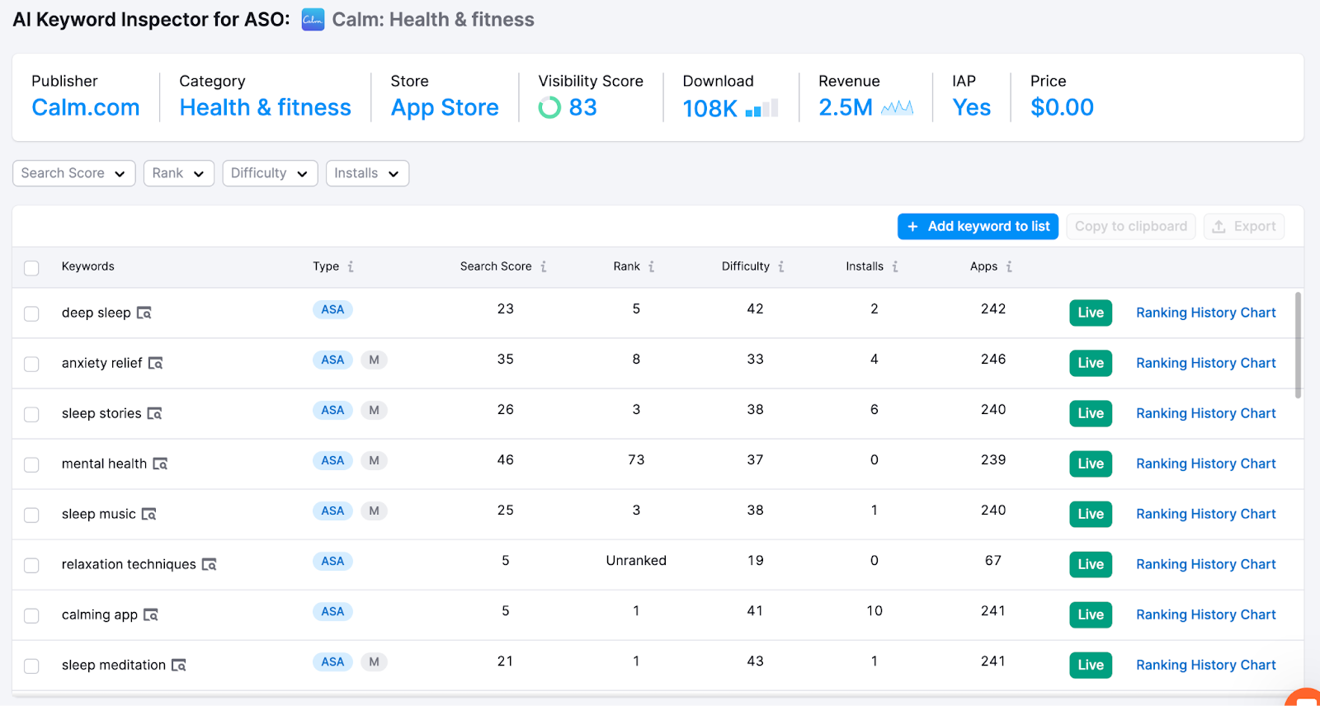
Task: Open the Rank filter dropdown
Action: tap(179, 173)
